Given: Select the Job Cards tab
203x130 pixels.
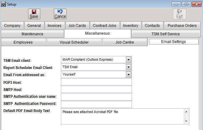Looking at the screenshot, I should (77, 26).
